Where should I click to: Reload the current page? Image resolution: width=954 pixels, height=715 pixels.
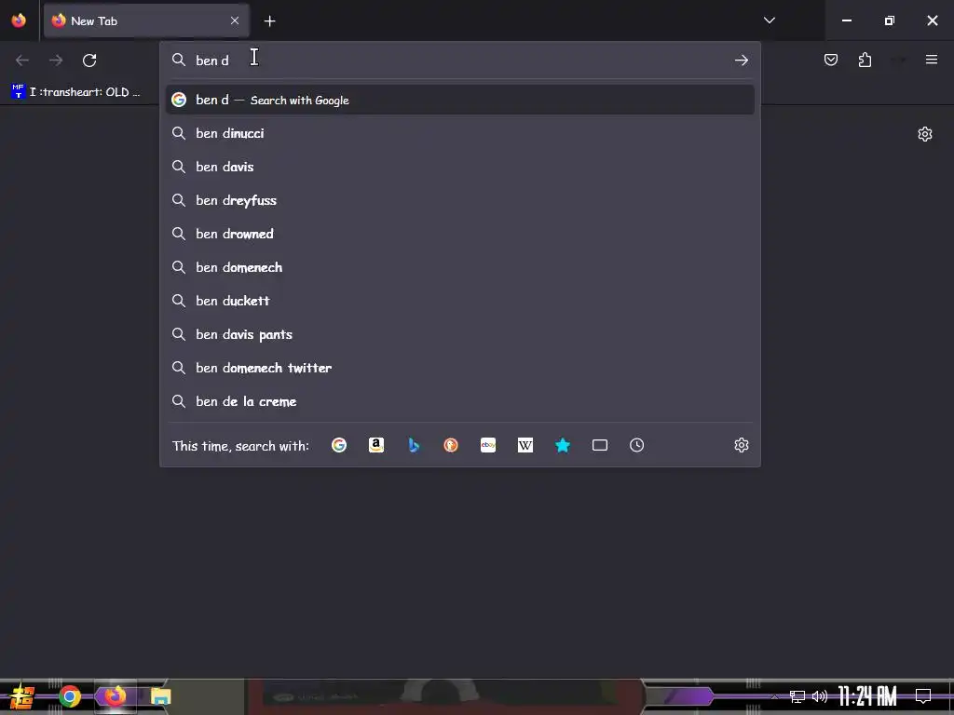pyautogui.click(x=89, y=61)
